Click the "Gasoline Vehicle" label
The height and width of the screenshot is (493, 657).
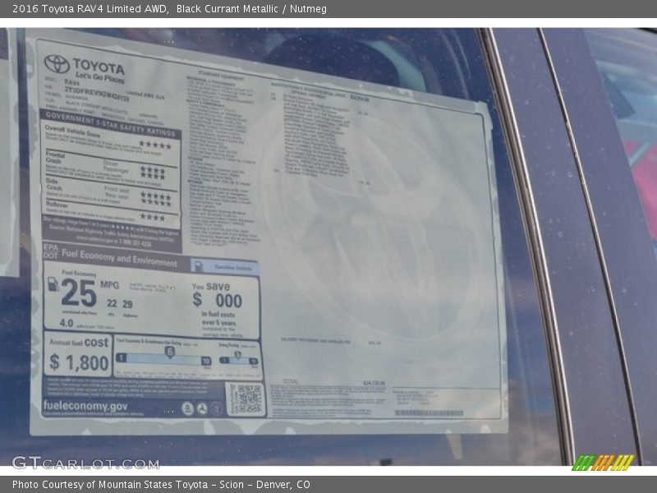click(x=233, y=267)
